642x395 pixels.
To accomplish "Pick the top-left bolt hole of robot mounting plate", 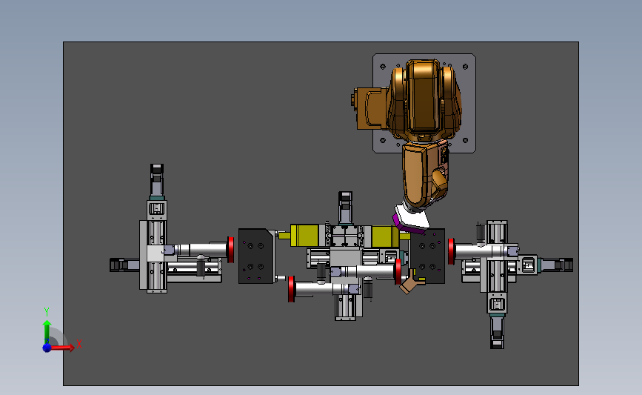I will (x=383, y=67).
